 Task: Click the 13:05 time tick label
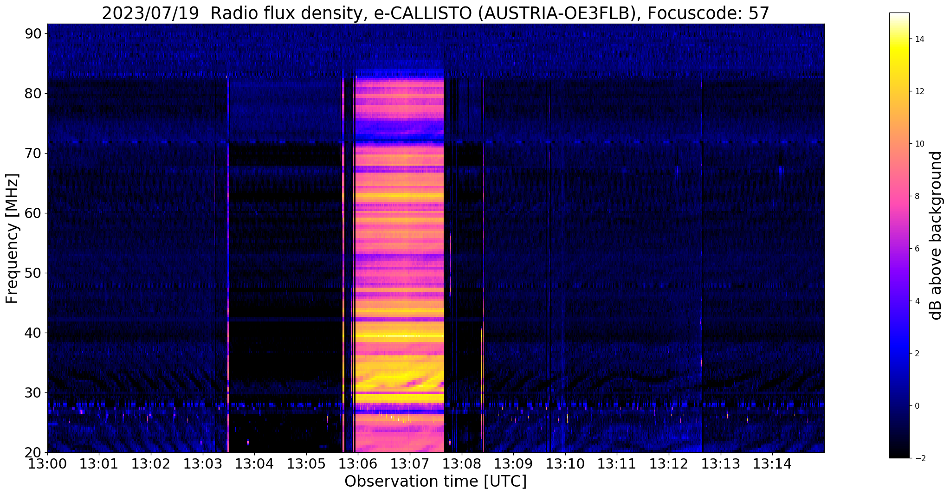click(x=306, y=463)
